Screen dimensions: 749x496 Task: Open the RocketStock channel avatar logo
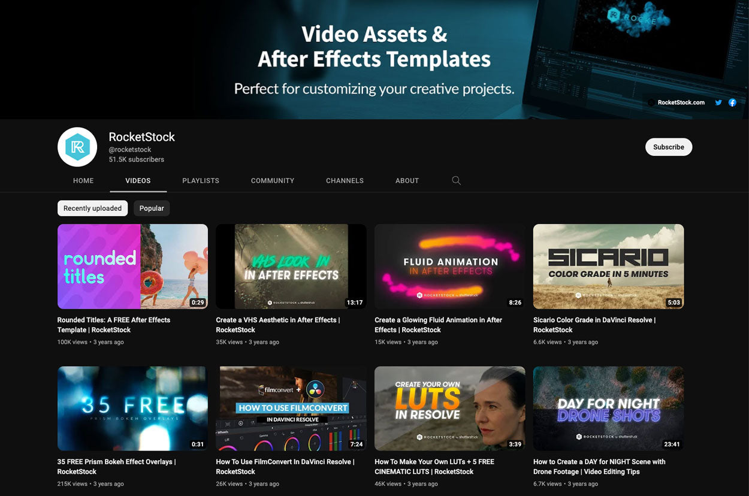pos(77,147)
